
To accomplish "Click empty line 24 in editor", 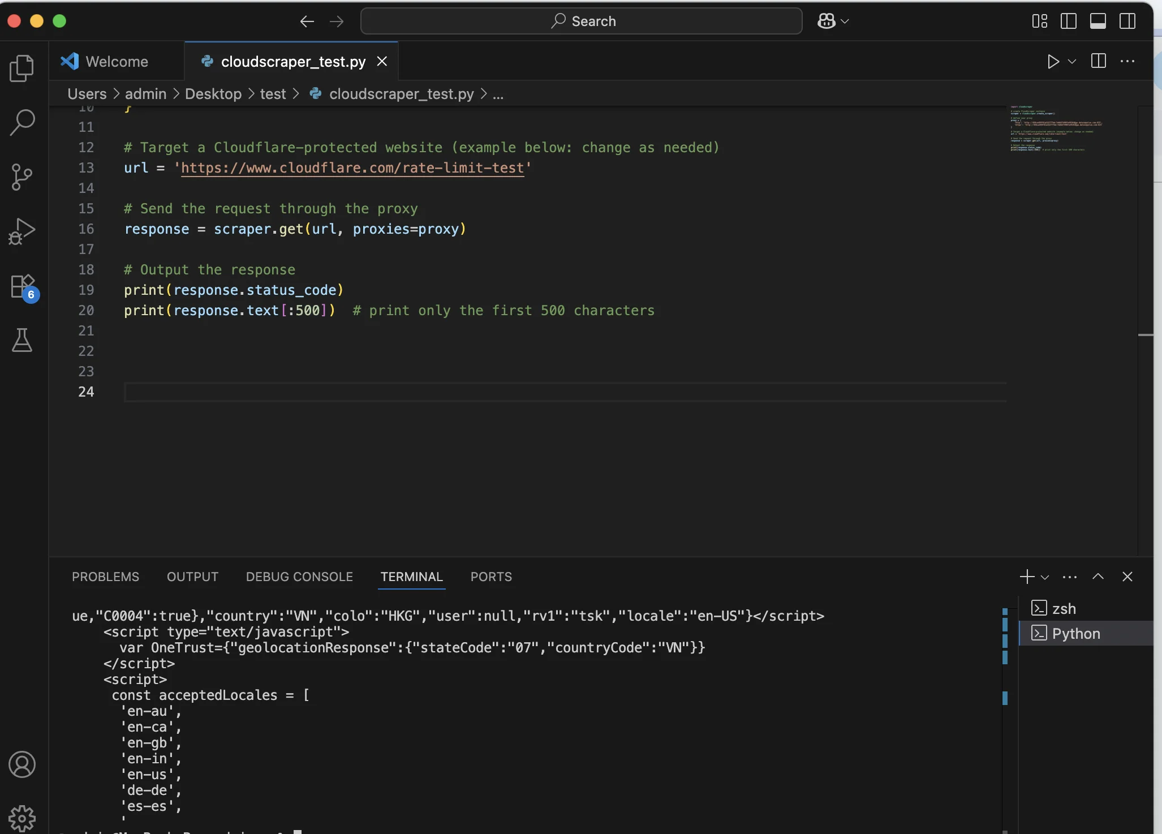I will point(565,392).
